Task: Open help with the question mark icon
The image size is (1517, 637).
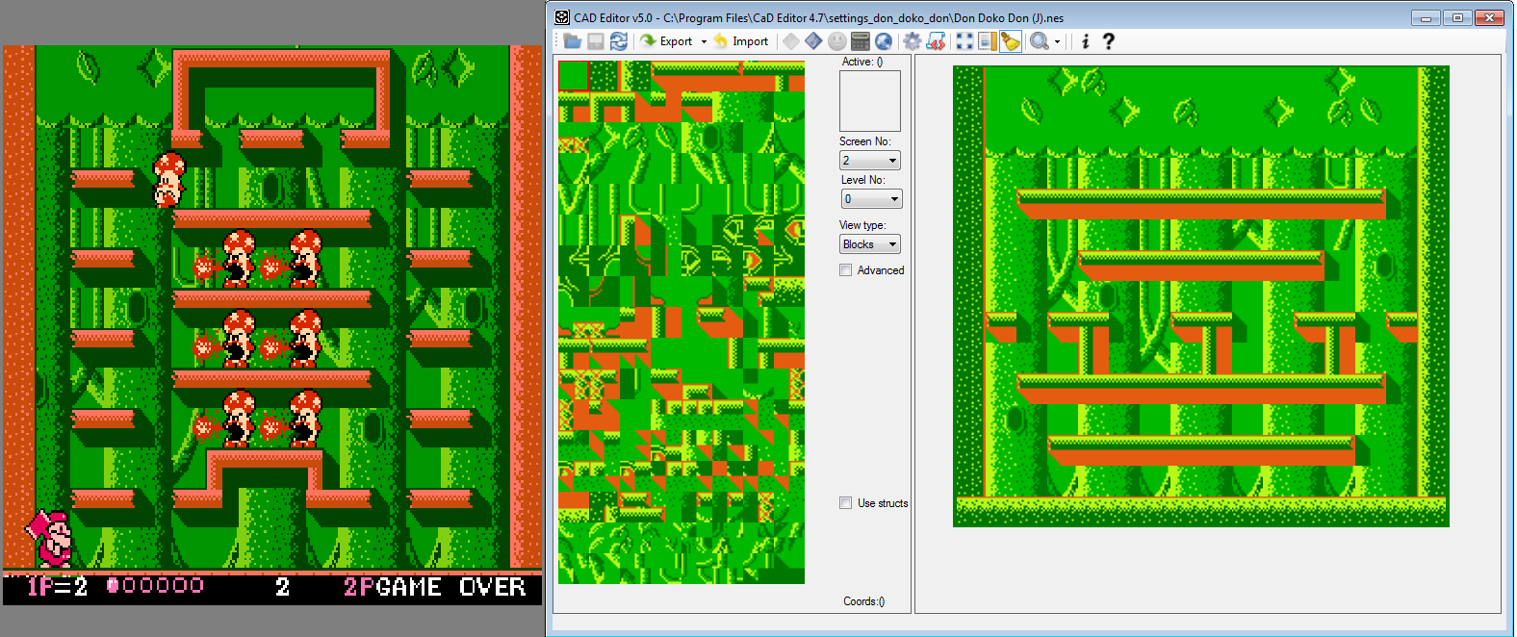Action: pyautogui.click(x=1108, y=41)
